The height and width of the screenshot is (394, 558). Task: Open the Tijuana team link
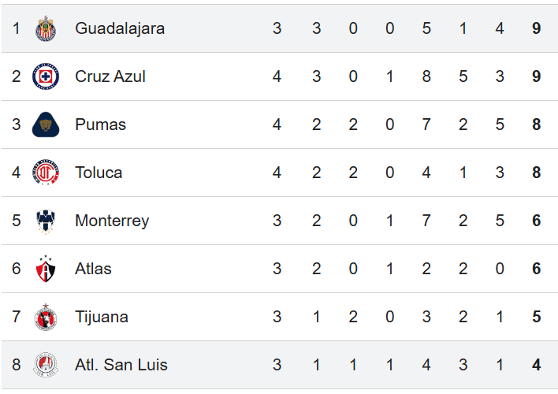pos(102,317)
